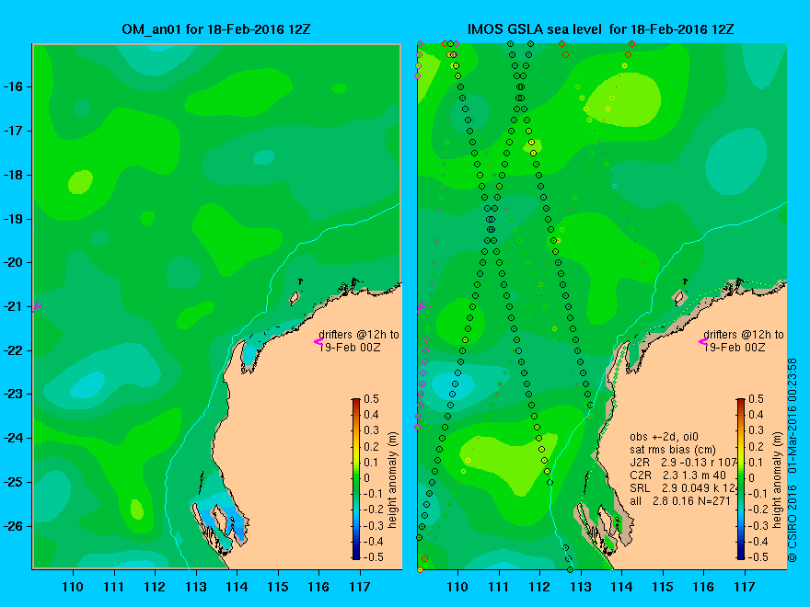
Task: Click the latitude label -24
Action: tap(14, 438)
